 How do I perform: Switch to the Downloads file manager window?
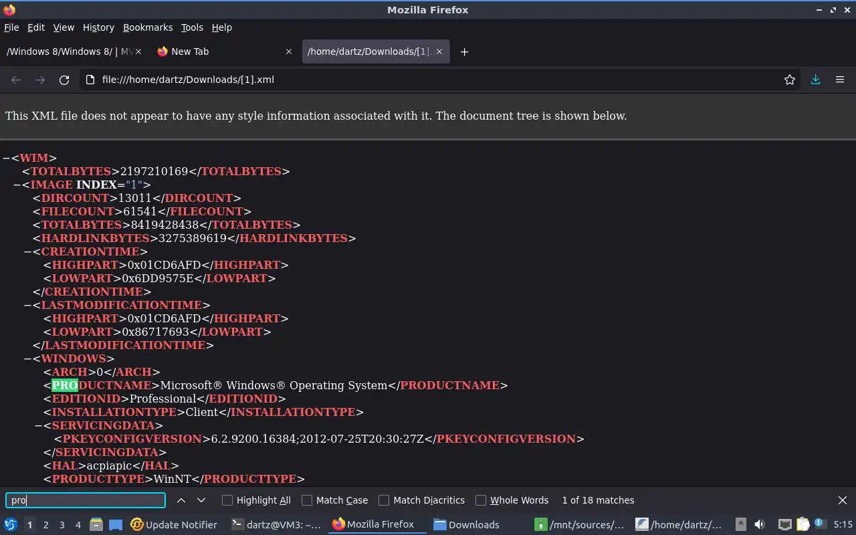(x=466, y=525)
